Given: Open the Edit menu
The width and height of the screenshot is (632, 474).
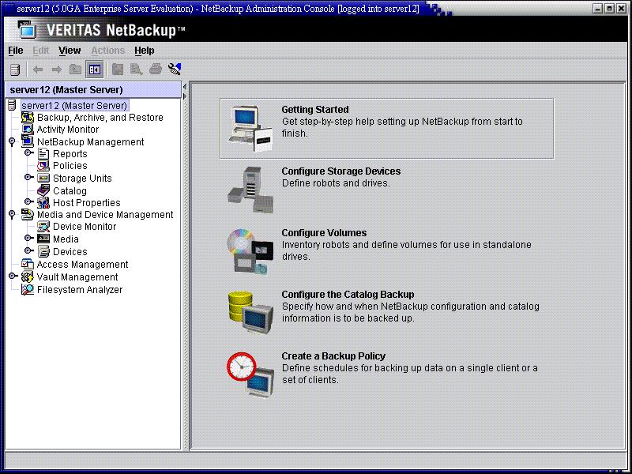Looking at the screenshot, I should coord(41,51).
